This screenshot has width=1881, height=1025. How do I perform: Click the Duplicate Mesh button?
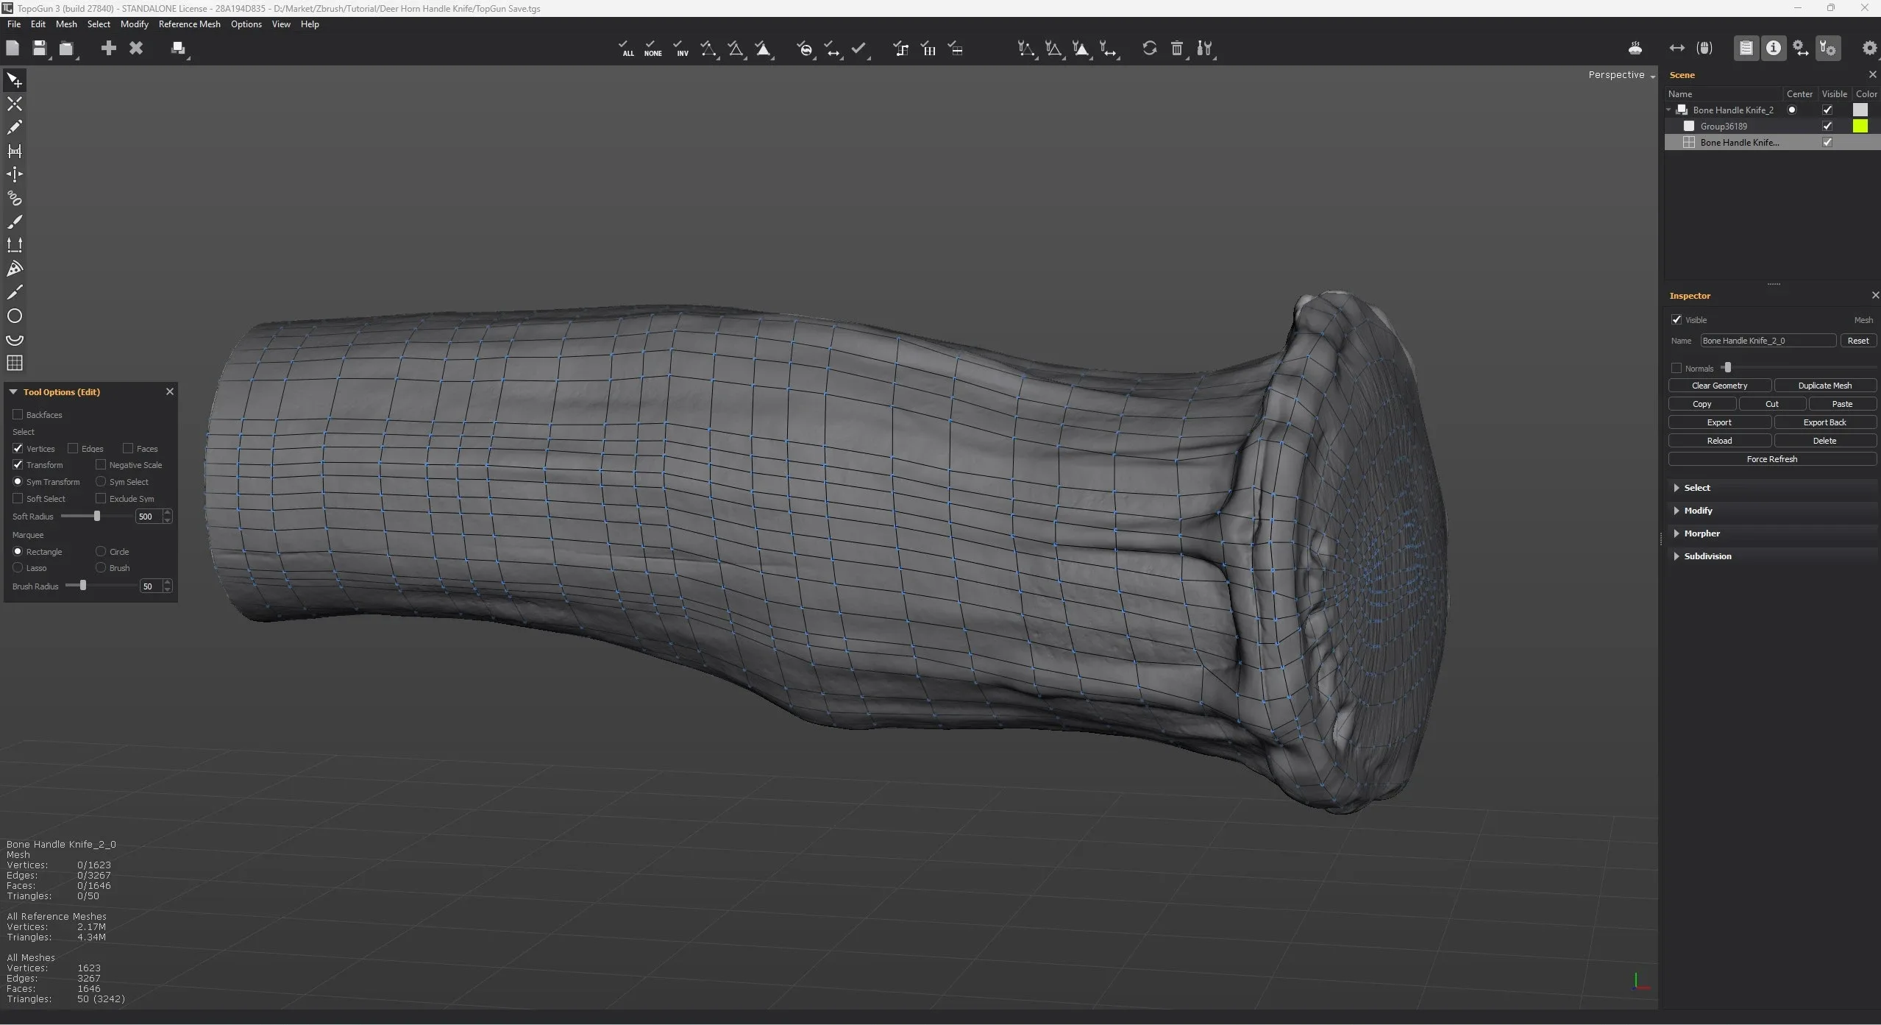click(x=1824, y=386)
